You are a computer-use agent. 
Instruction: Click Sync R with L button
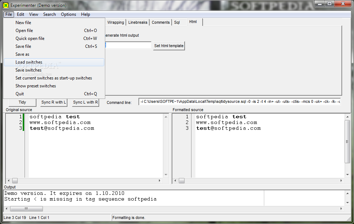tap(54, 102)
